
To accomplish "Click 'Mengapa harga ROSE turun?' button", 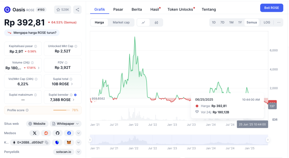I will tap(32, 33).
